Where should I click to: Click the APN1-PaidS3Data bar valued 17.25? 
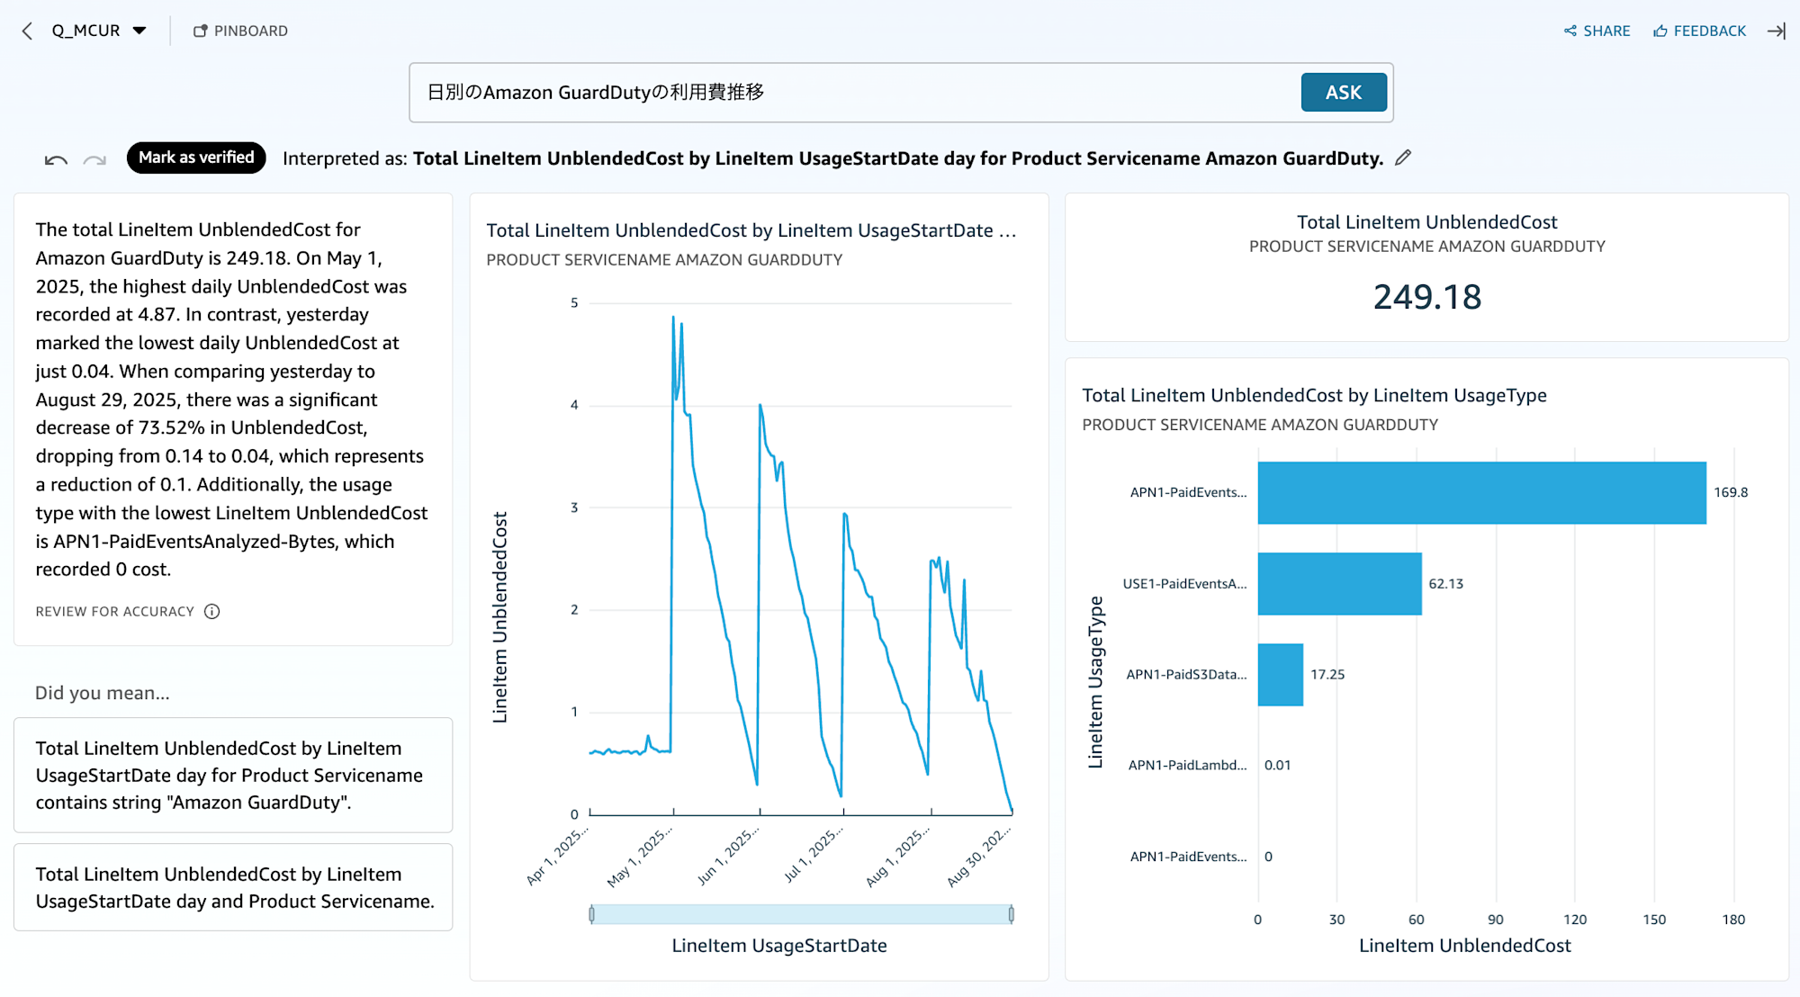point(1280,675)
